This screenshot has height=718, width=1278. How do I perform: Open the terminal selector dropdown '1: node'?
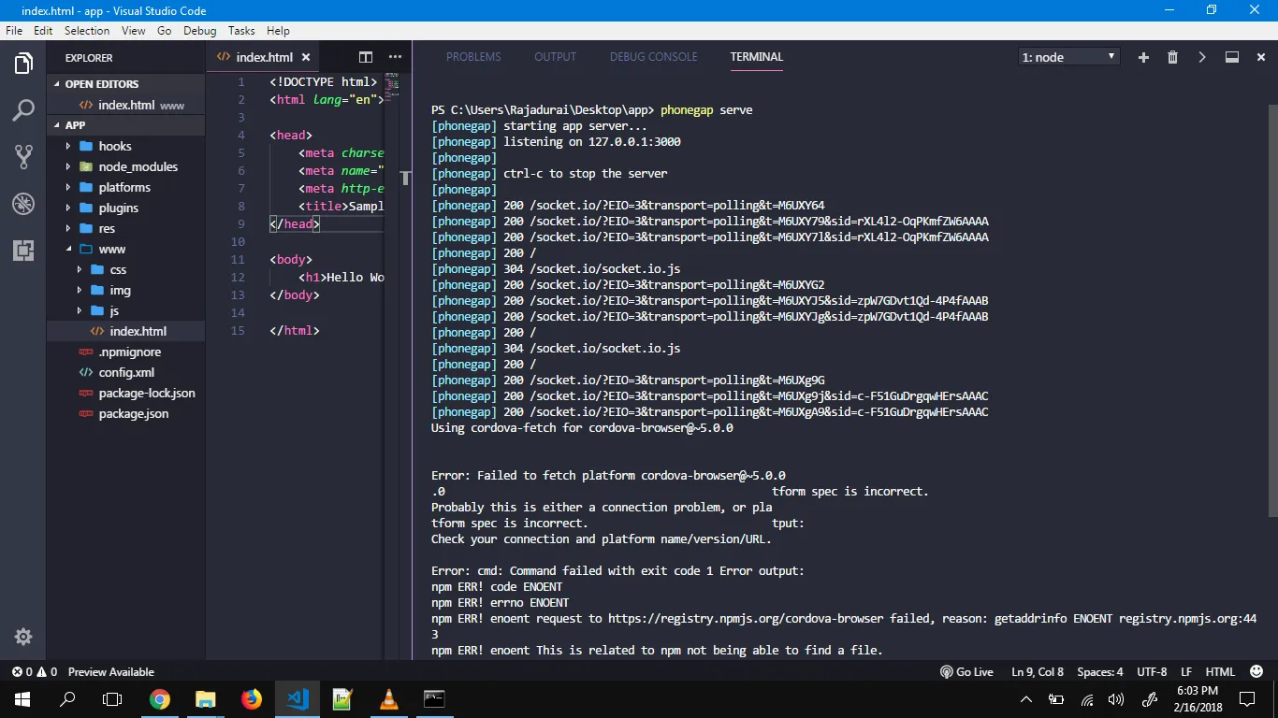pos(1069,57)
